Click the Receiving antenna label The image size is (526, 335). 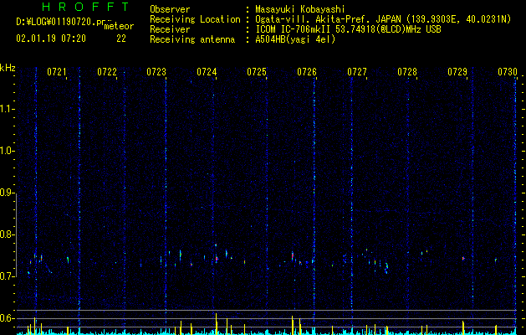(x=192, y=39)
